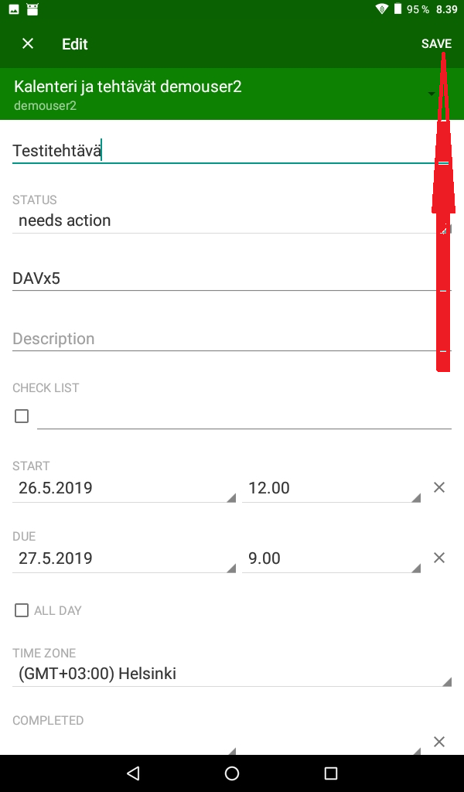Open the start time 12.00 picker
464x792 pixels.
[x=331, y=488]
